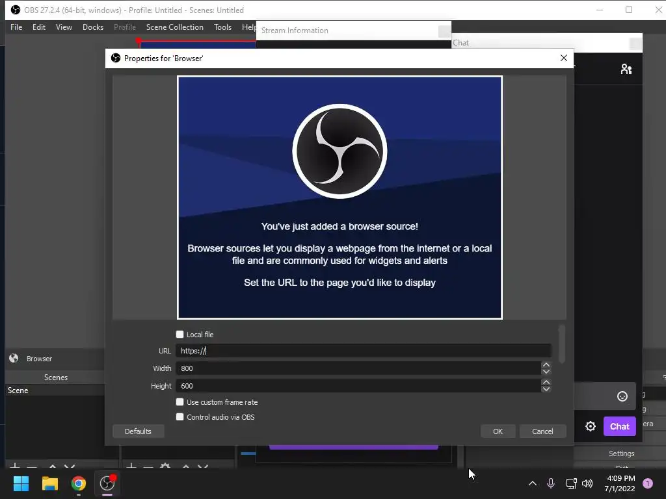Image resolution: width=666 pixels, height=499 pixels.
Task: Click the Height value field
Action: coord(358,386)
